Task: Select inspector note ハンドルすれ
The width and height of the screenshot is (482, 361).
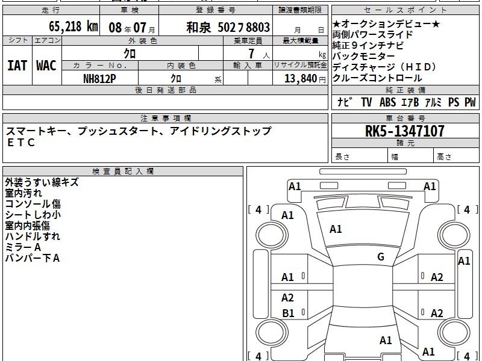Action: point(33,236)
